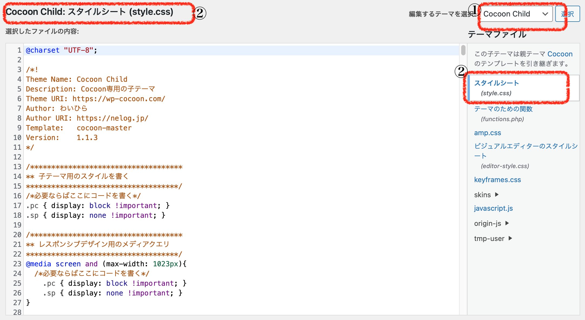
Task: Click the line "Version: 1.1.3"
Action: click(x=62, y=138)
